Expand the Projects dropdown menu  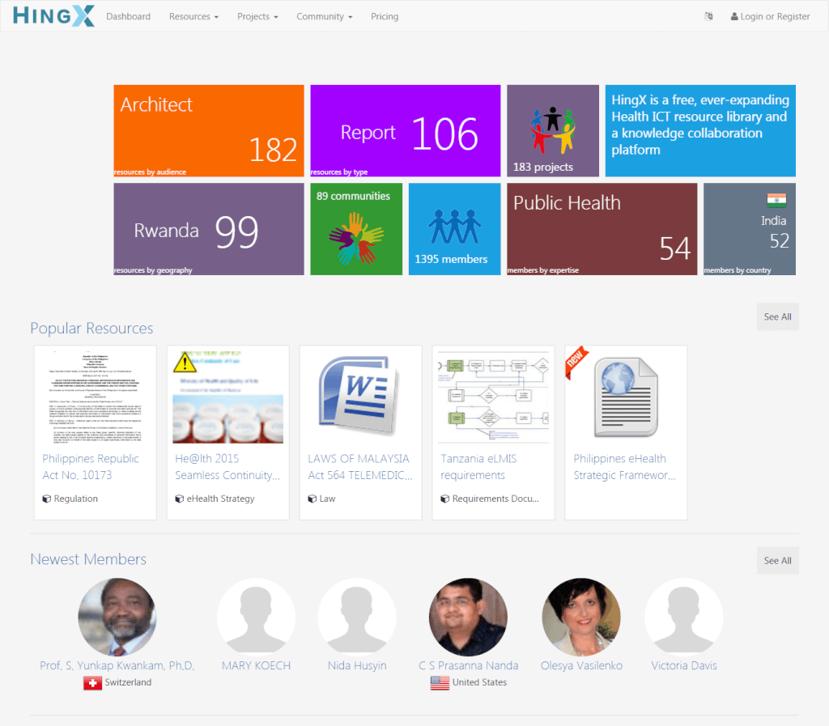pyautogui.click(x=257, y=16)
